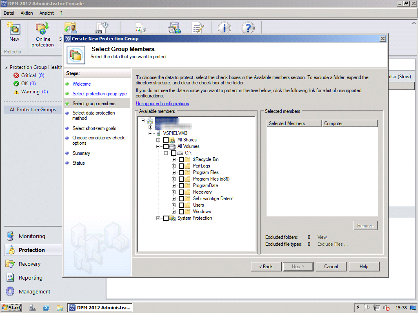Launch PowerShell from the taskbar
Image resolution: width=418 pixels, height=313 pixels.
click(46, 308)
